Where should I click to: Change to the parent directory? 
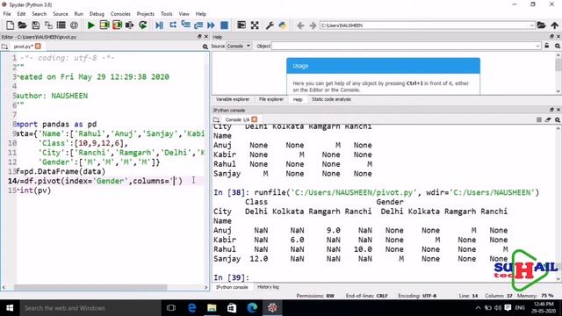[x=554, y=25]
